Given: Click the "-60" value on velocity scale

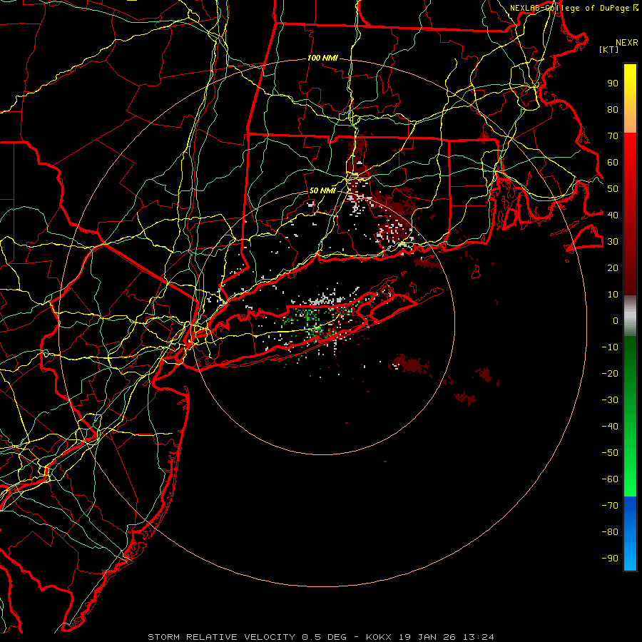Looking at the screenshot, I should click(610, 479).
